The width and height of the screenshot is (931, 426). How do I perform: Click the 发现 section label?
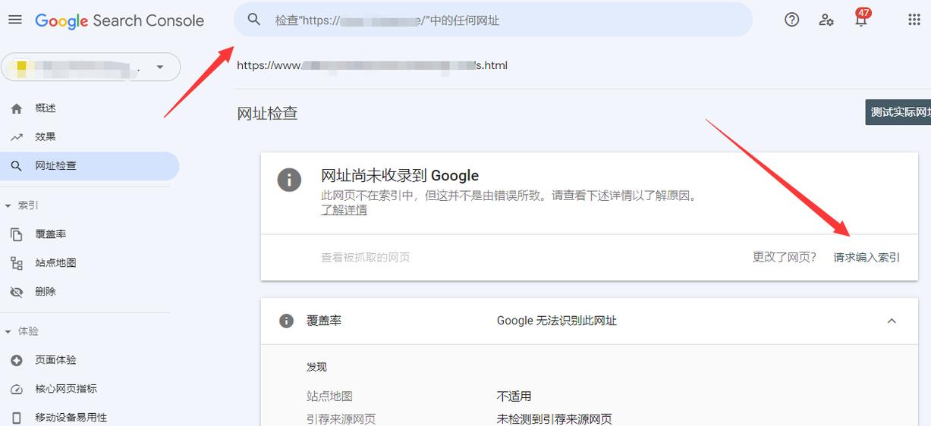tap(316, 367)
